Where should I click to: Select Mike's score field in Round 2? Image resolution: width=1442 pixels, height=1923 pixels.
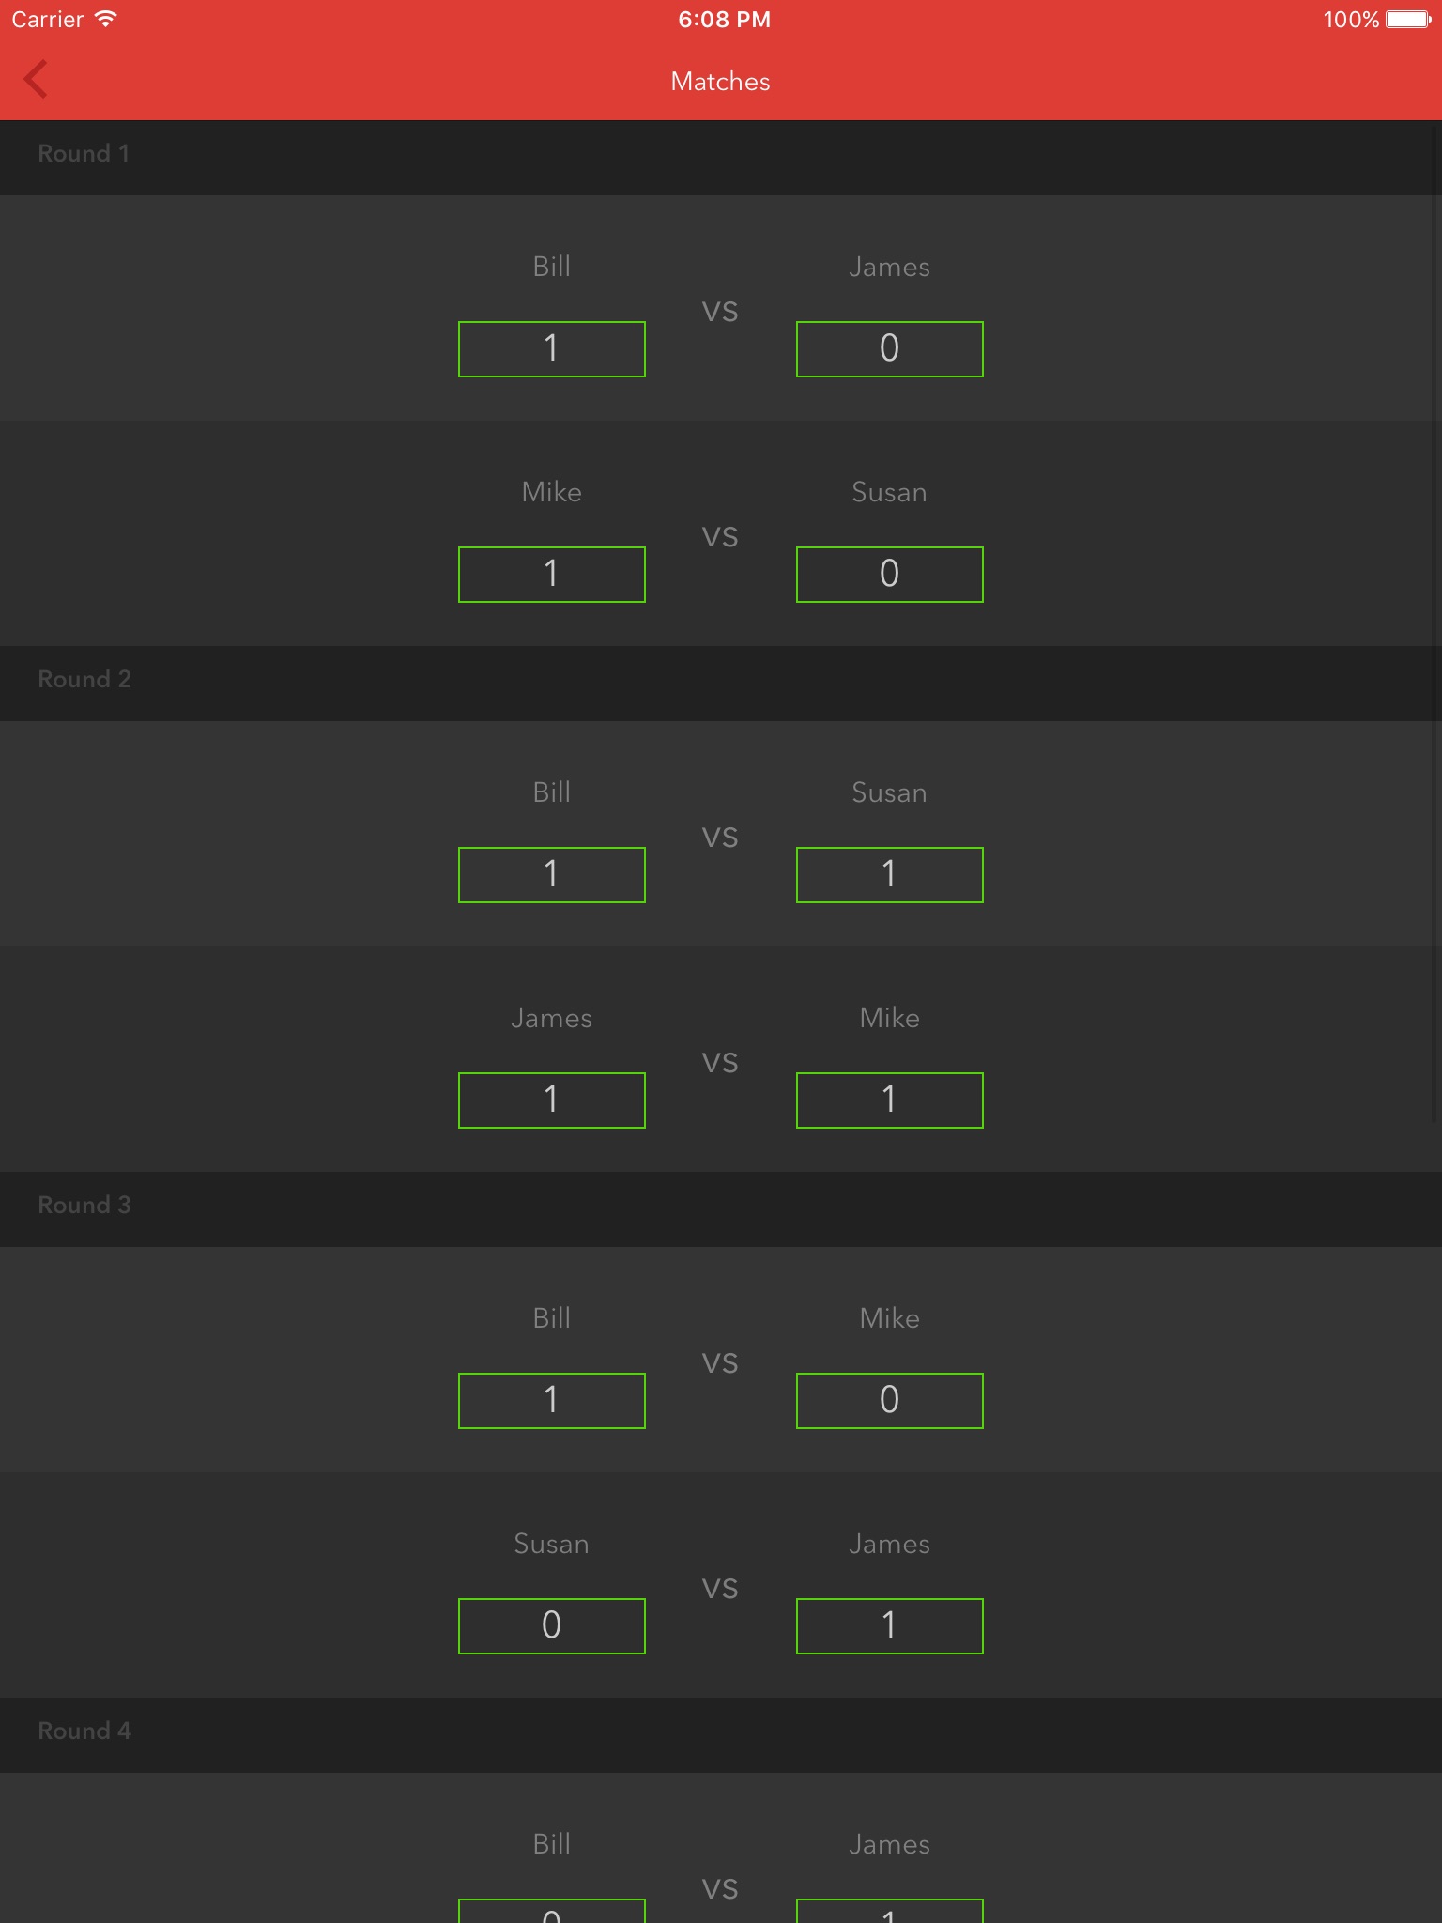[889, 1100]
